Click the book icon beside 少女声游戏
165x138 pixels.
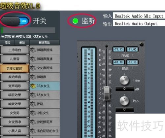(33, 68)
